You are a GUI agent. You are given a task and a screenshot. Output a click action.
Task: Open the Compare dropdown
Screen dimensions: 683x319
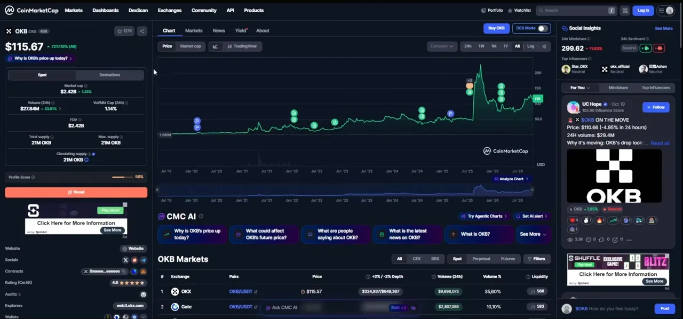click(x=442, y=46)
